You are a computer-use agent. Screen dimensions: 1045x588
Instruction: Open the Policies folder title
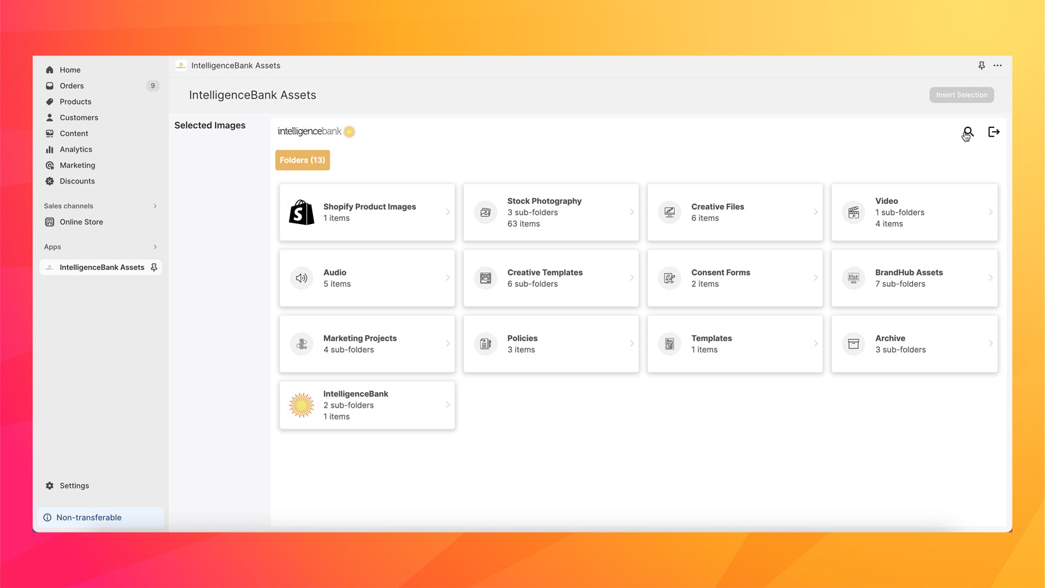[522, 338]
